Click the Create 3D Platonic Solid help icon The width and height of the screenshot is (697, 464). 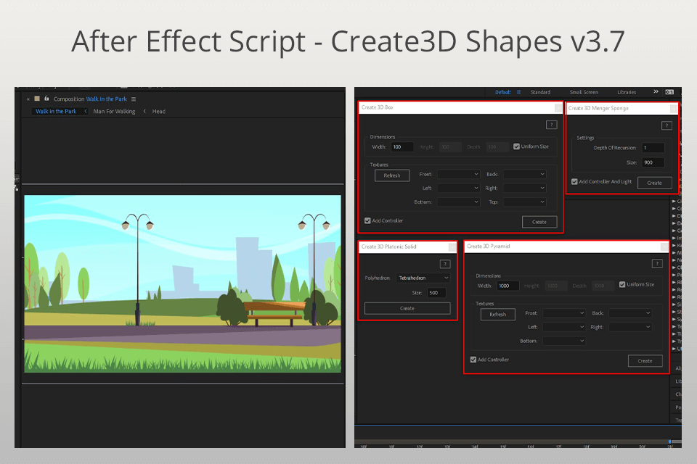[x=446, y=263]
